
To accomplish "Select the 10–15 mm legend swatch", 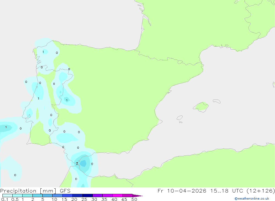I will pos(57,196).
